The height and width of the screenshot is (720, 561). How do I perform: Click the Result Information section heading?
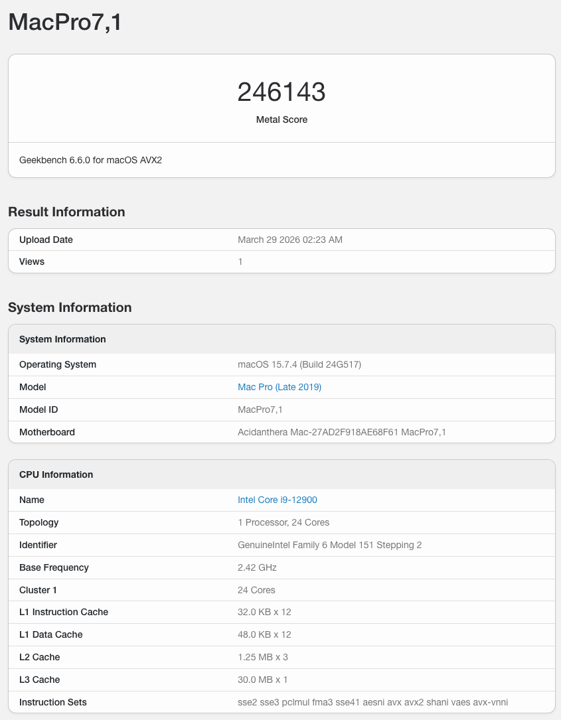[x=66, y=212]
